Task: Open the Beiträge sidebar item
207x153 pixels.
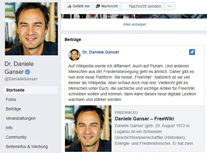Action: pyautogui.click(x=13, y=109)
